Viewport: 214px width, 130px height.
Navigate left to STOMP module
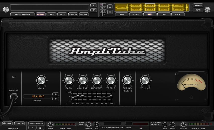click(7, 123)
